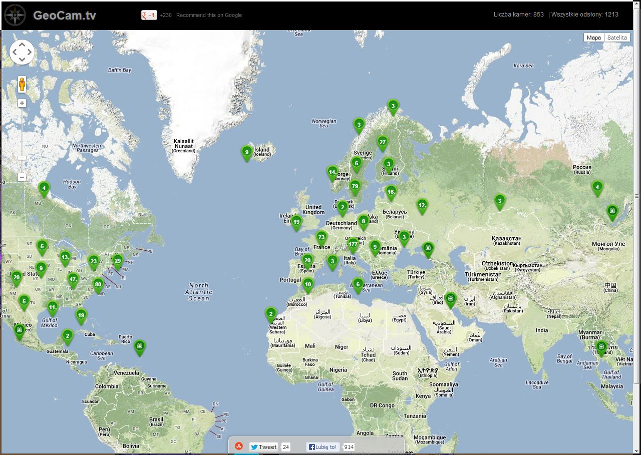This screenshot has height=455, width=641.
Task: Open the 13 cameras cluster near Michigan
Action: (x=65, y=259)
